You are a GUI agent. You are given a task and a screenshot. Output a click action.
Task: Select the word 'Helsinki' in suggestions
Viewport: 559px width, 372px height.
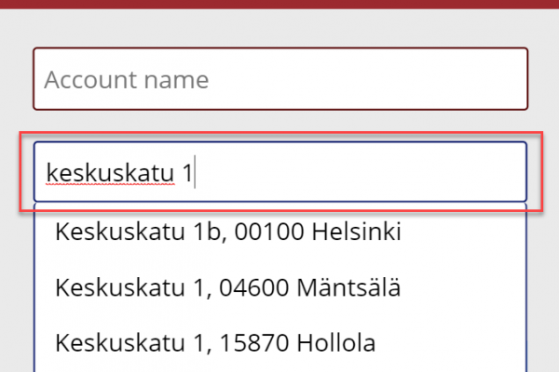click(x=357, y=232)
